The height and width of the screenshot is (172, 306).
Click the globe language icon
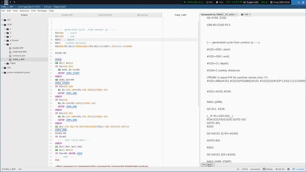pos(242,15)
